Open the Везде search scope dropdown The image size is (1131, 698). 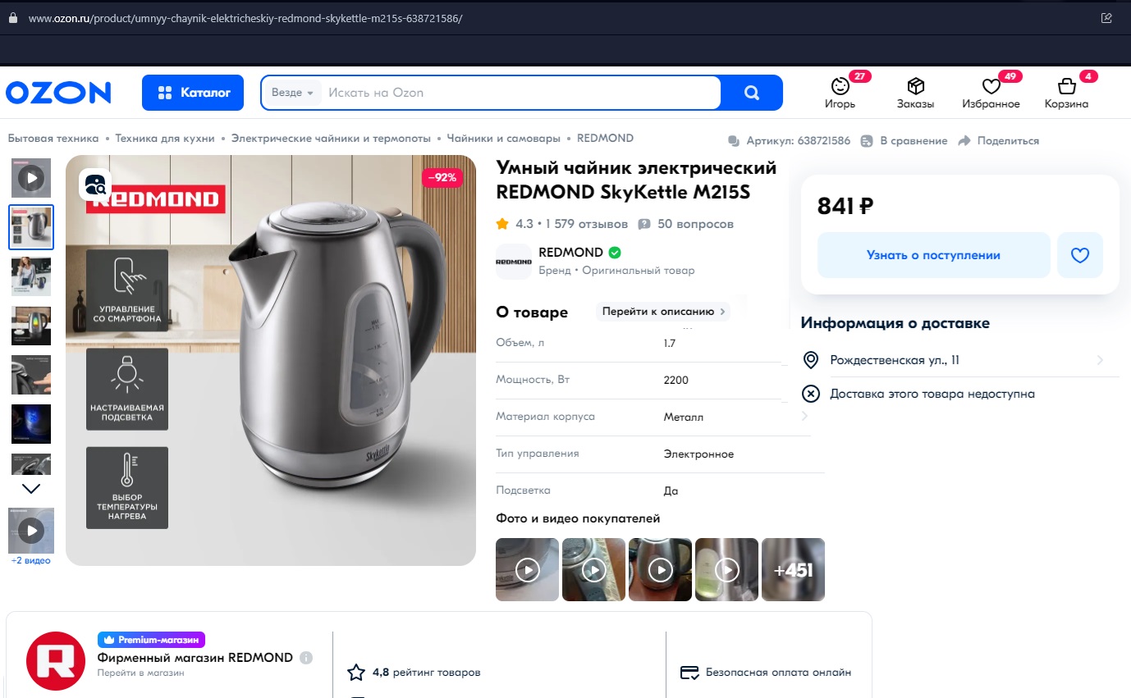pos(292,93)
